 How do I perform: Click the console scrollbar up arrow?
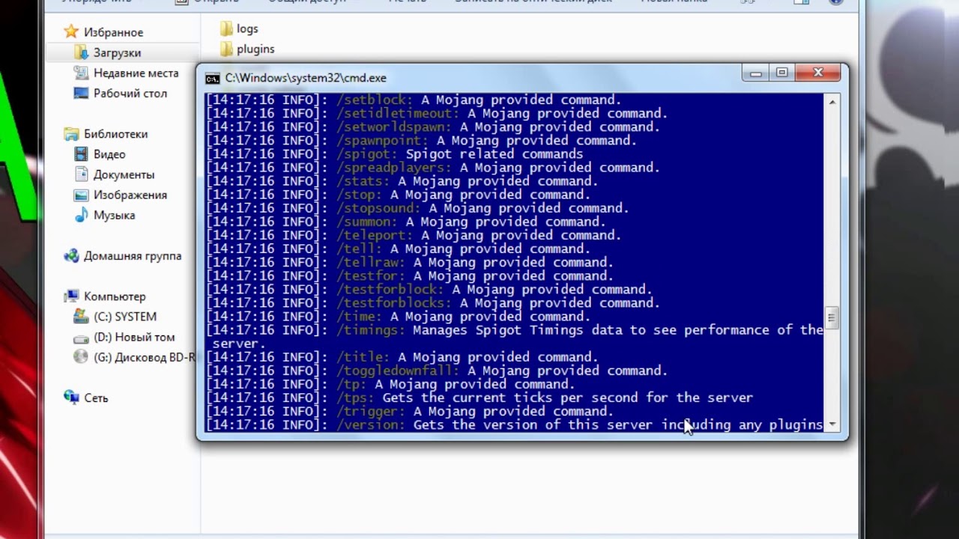(832, 102)
